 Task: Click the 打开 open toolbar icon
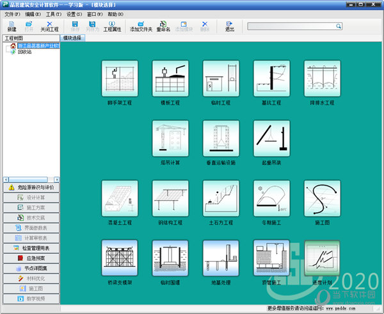point(29,26)
